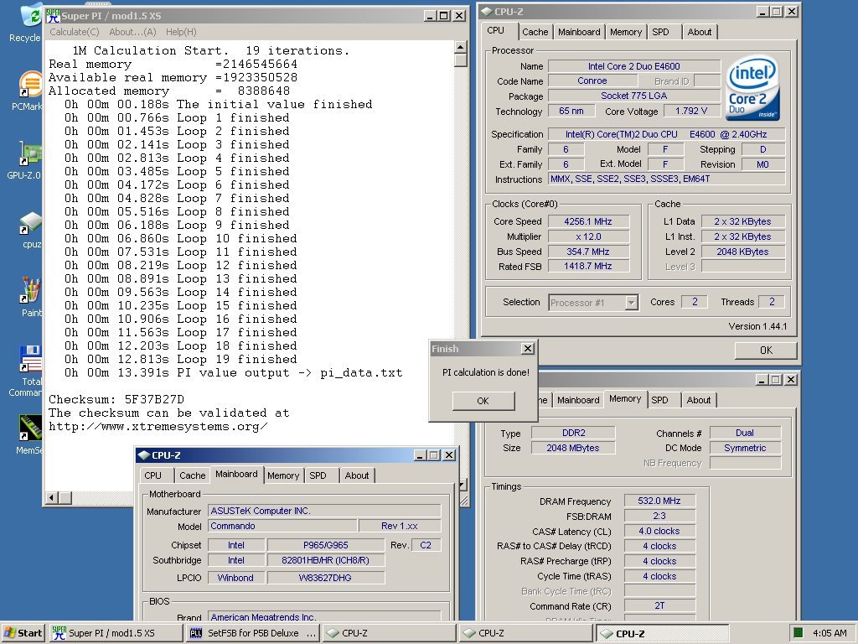The width and height of the screenshot is (858, 644).
Task: Switch to Memory tab in top CPU-Z window
Action: (625, 32)
